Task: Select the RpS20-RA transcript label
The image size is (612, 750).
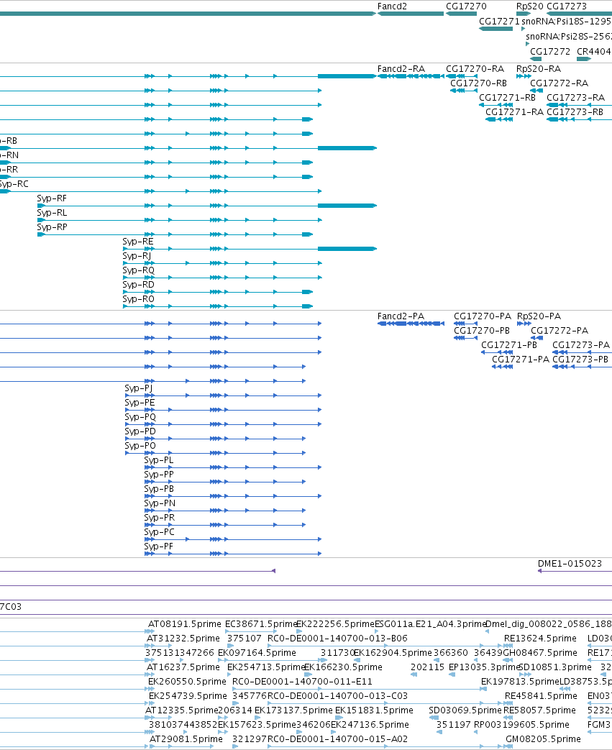Action: coord(539,69)
